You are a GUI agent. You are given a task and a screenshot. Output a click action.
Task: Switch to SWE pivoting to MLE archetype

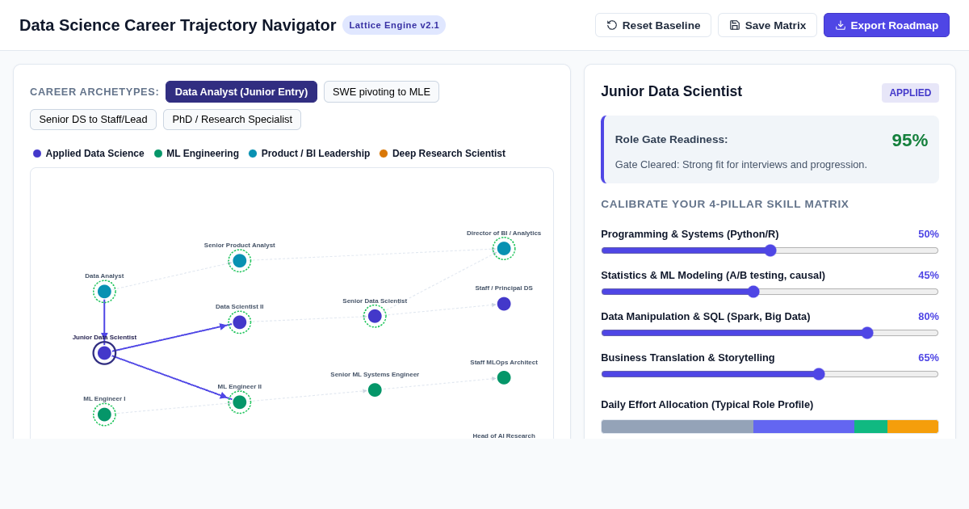click(x=381, y=92)
